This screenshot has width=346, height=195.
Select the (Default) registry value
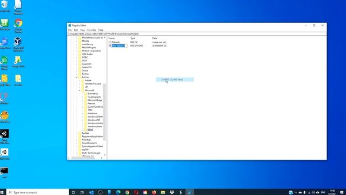[x=116, y=42]
